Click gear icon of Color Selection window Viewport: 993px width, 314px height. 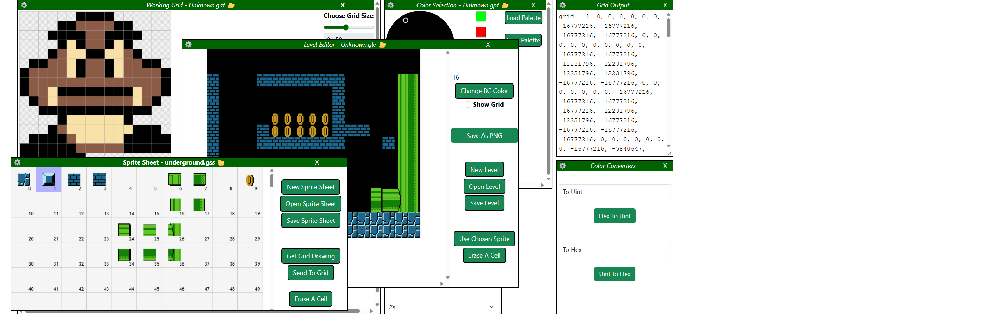coord(391,5)
